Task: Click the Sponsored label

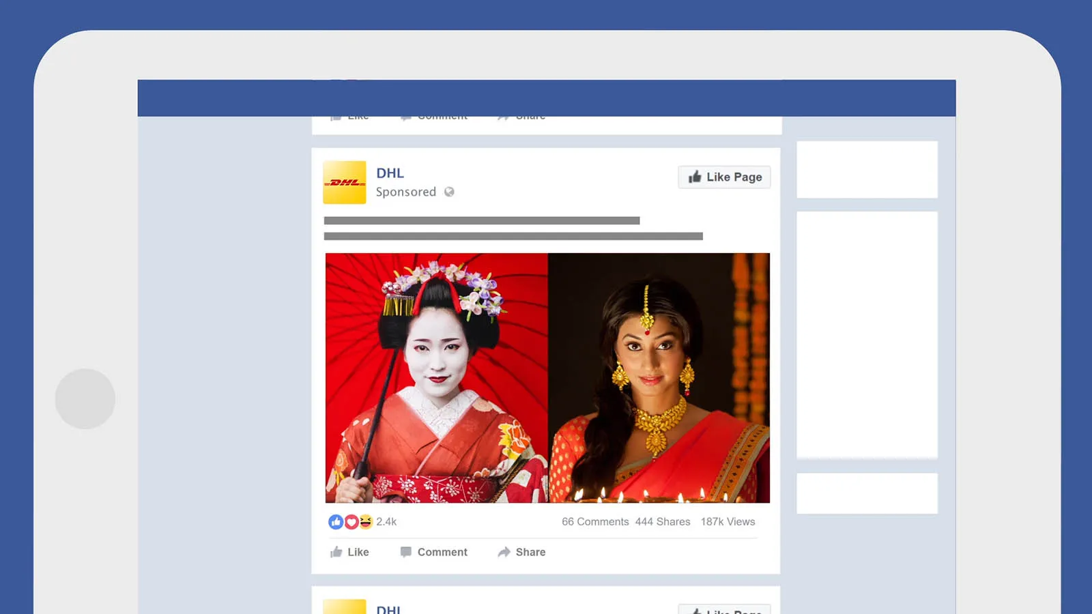Action: 405,192
